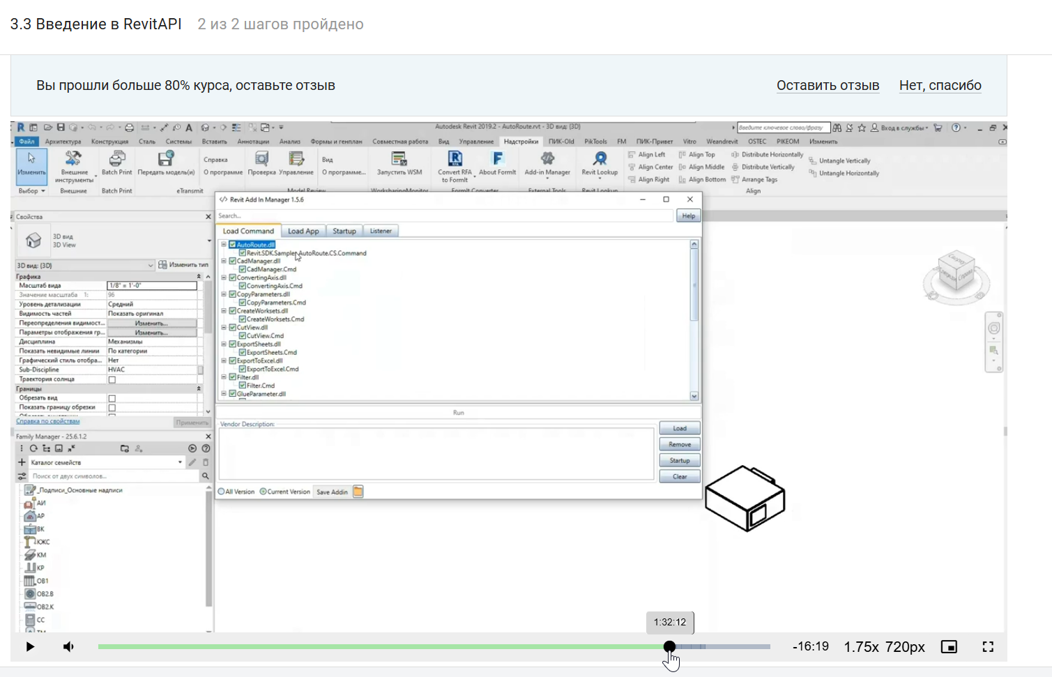Open the PikTools ribbon tab
Image resolution: width=1052 pixels, height=677 pixels.
(596, 142)
